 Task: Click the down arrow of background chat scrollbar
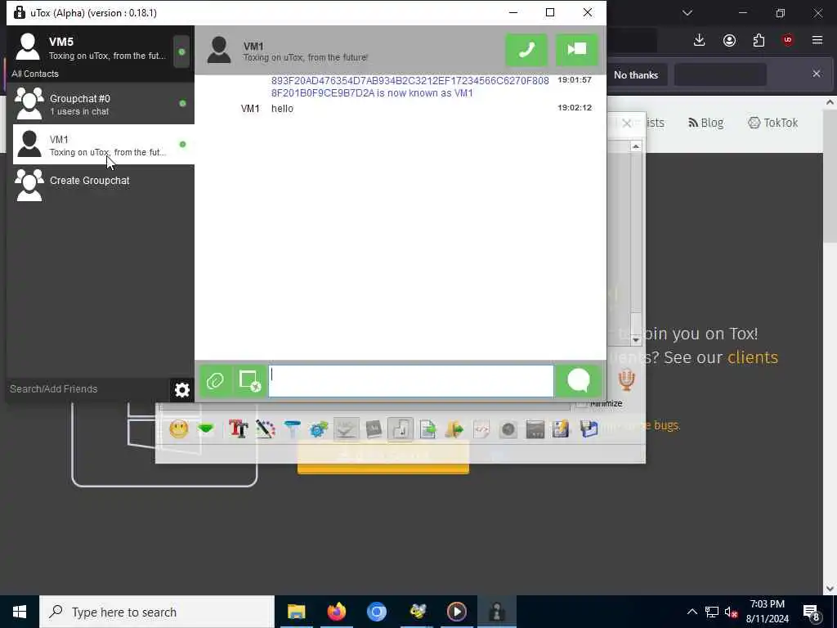[636, 339]
